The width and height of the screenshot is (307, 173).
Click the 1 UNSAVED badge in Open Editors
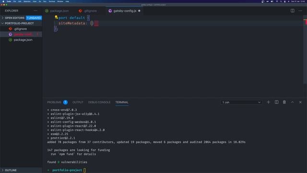(34, 18)
